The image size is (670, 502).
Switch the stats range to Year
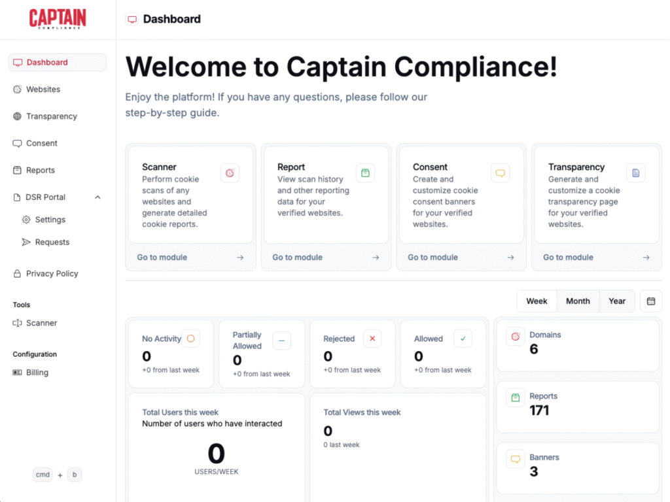617,301
